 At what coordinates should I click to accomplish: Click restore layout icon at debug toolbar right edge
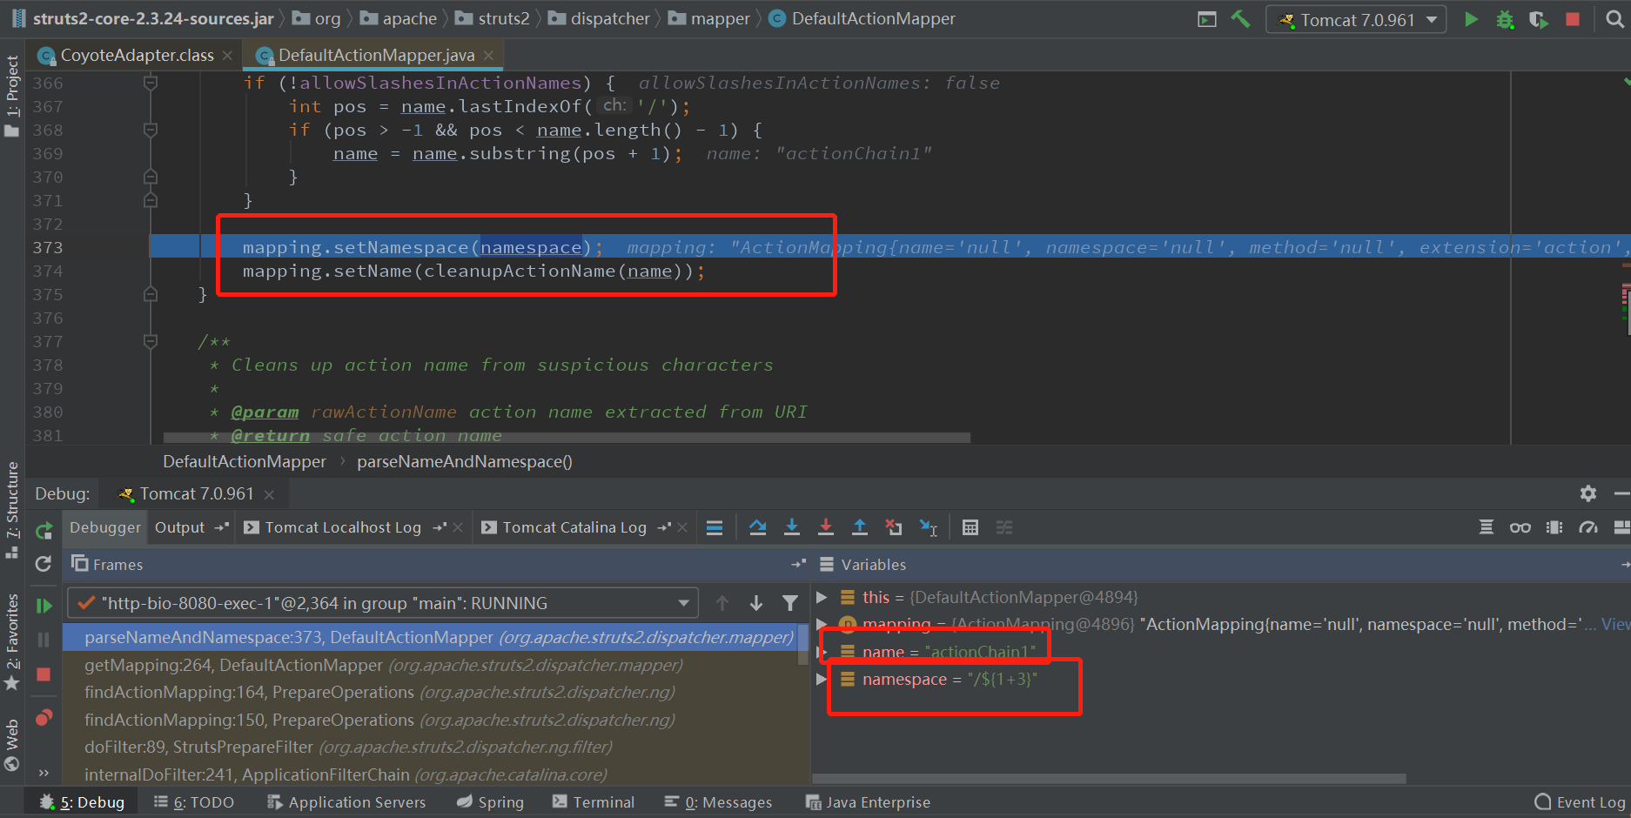pos(1622,527)
